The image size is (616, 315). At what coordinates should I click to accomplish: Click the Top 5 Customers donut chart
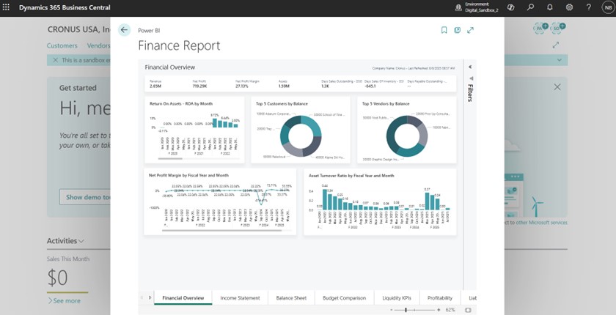(x=301, y=136)
